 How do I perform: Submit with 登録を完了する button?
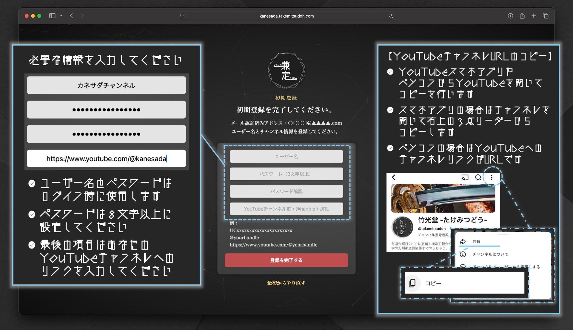click(x=286, y=260)
